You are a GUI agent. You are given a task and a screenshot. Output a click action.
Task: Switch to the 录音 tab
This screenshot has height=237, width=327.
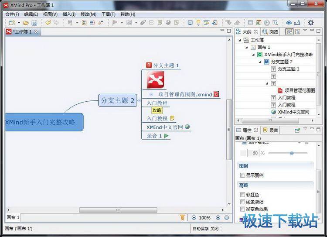(x=270, y=131)
